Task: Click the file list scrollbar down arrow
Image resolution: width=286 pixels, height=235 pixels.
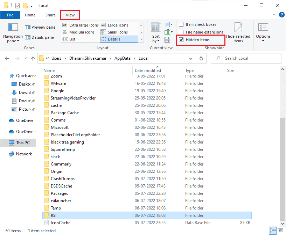Action: pyautogui.click(x=282, y=224)
